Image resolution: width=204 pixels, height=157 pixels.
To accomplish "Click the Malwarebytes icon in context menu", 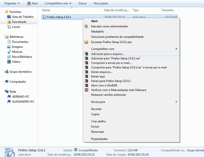I will (x=87, y=90).
